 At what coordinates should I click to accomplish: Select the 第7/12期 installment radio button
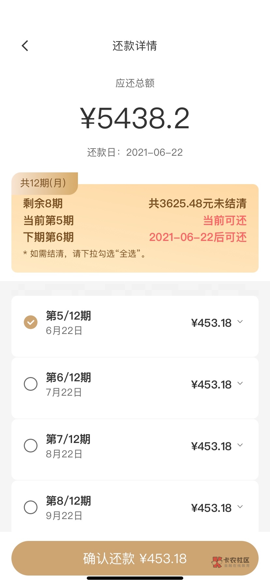[x=31, y=446]
